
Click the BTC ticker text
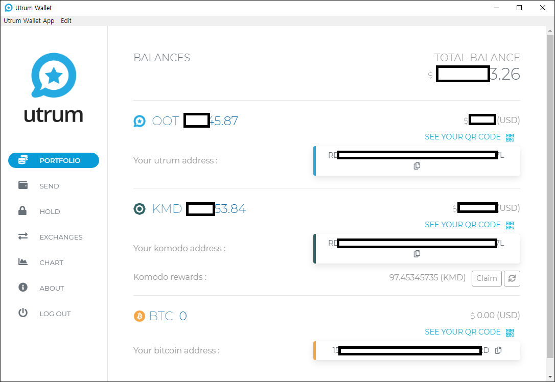point(161,316)
